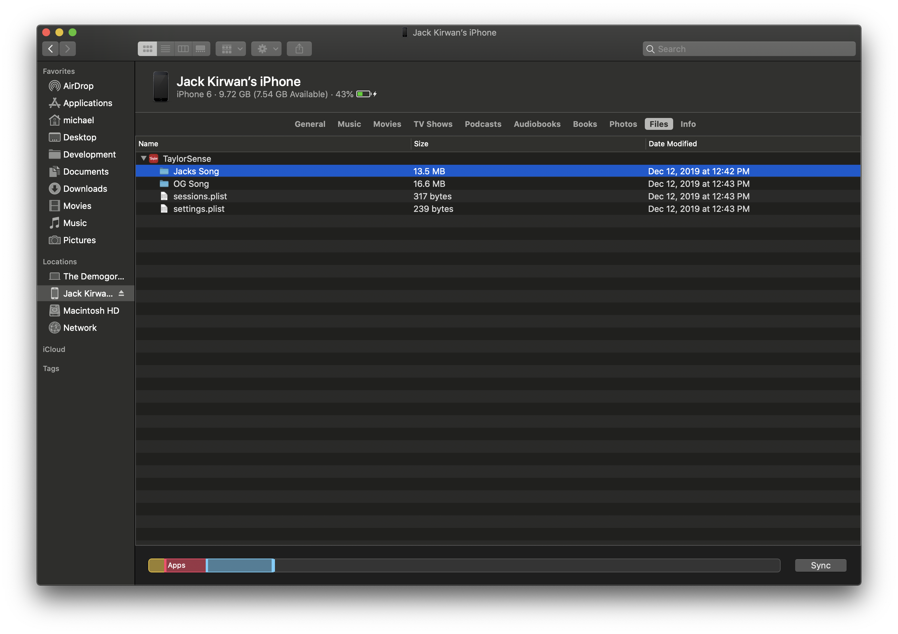Click the battery charging indicator
This screenshot has height=634, width=898.
pos(367,94)
